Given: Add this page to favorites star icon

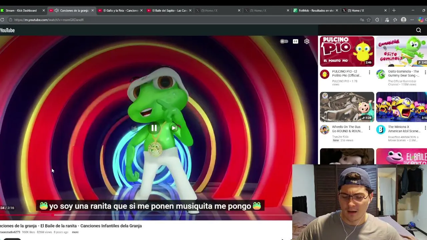Looking at the screenshot, I should [x=369, y=20].
